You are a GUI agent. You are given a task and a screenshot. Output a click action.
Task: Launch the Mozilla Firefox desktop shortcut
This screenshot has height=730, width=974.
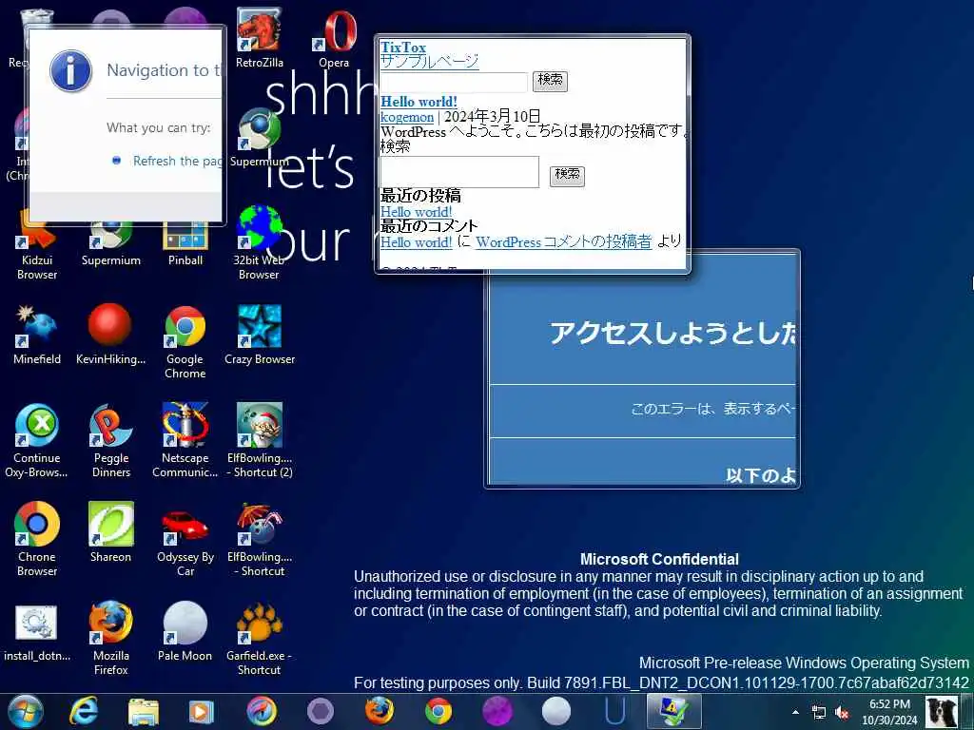pyautogui.click(x=110, y=638)
